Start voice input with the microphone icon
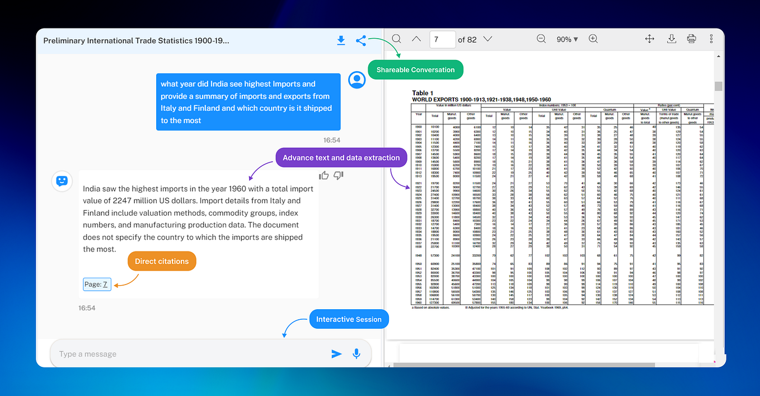 pyautogui.click(x=356, y=353)
